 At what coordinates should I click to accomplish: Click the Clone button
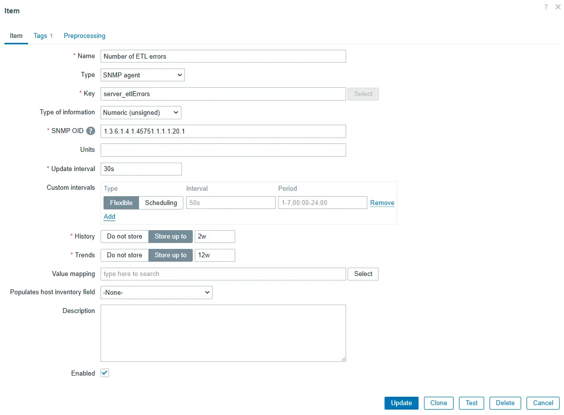click(x=438, y=403)
